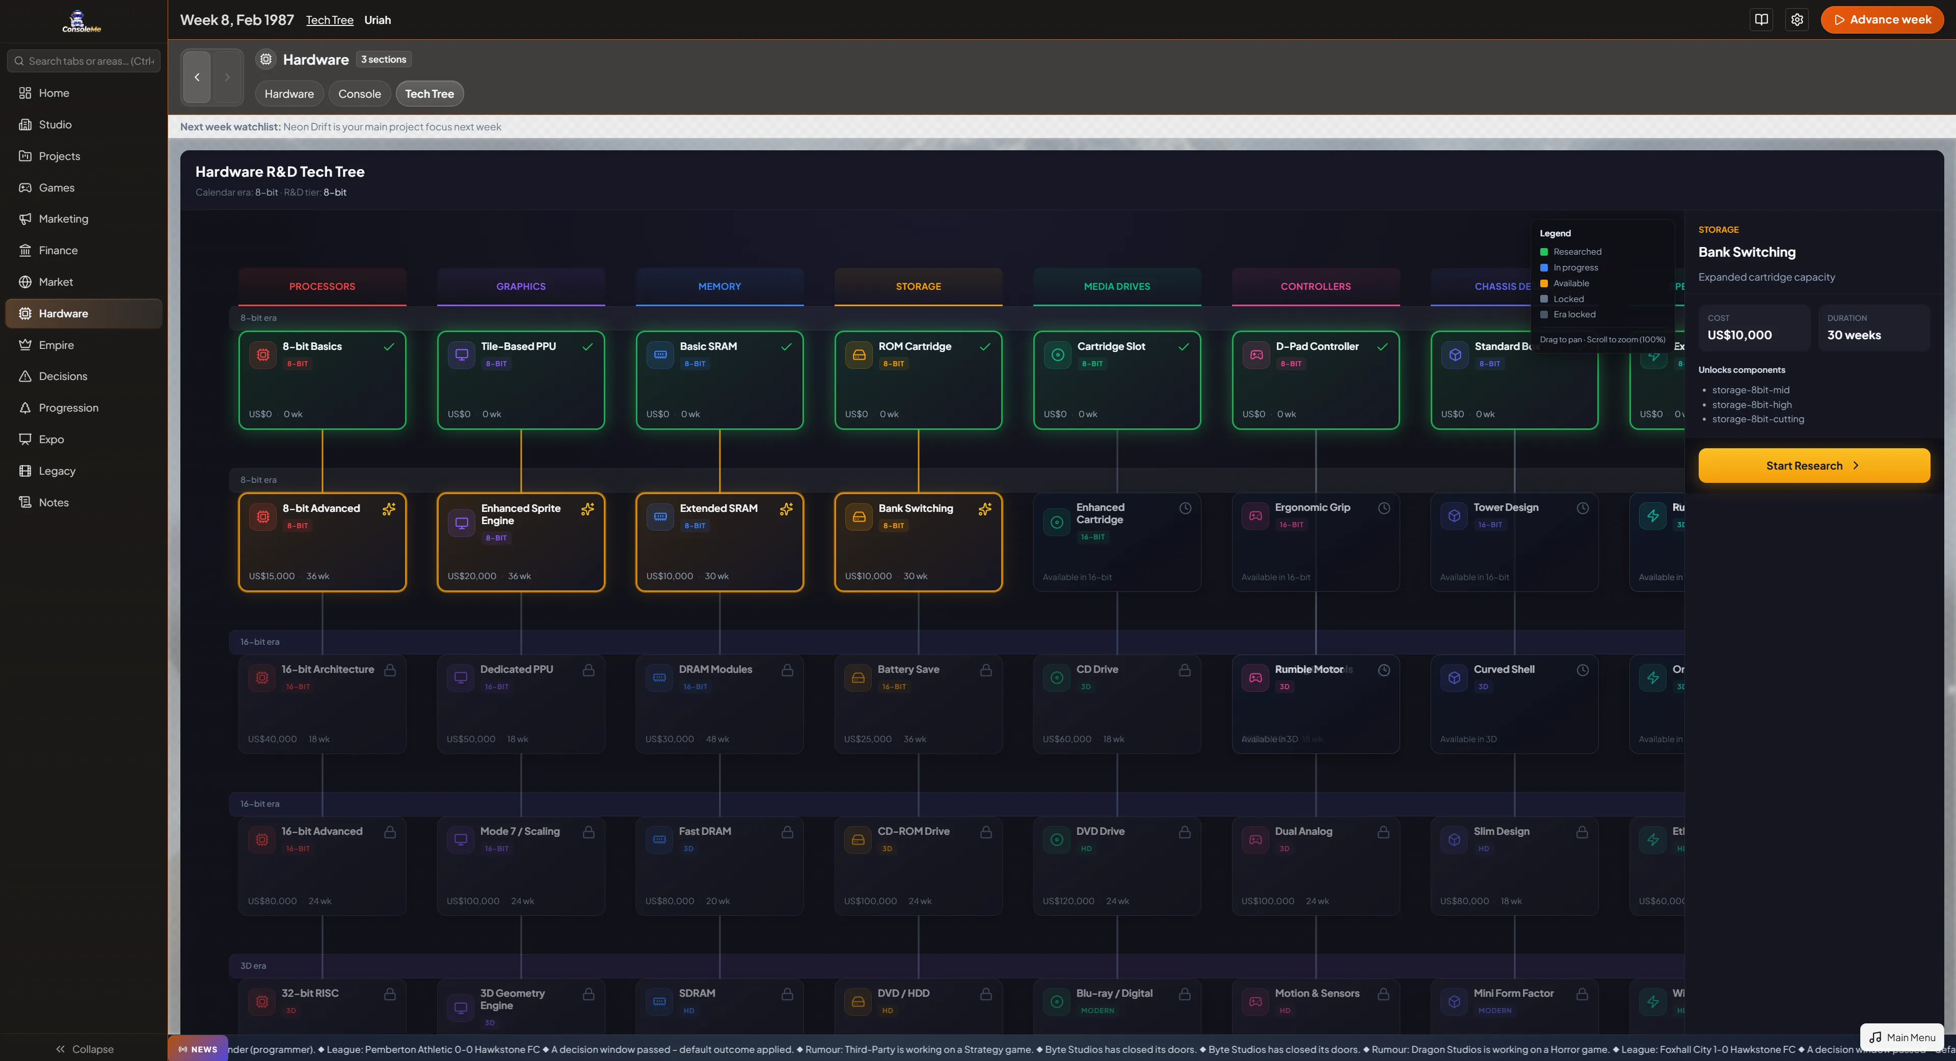
Task: Switch to the Console tab
Action: (x=360, y=93)
